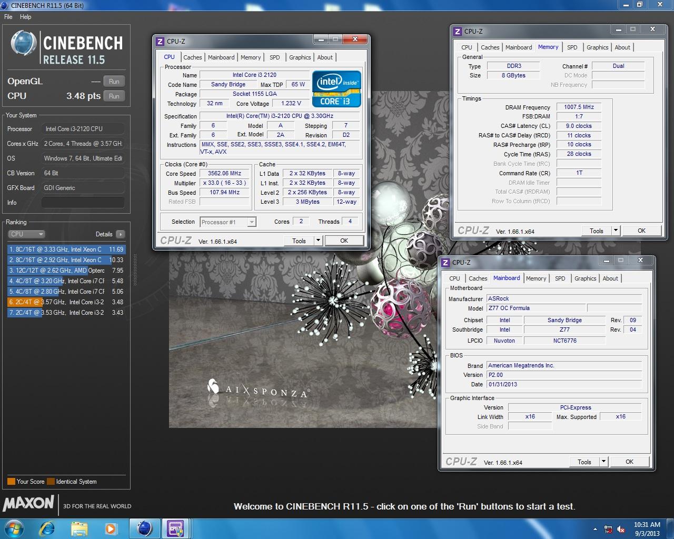Click the CPU-Z icon in the Mainboard window title bar
This screenshot has height=539, width=674.
(x=445, y=263)
